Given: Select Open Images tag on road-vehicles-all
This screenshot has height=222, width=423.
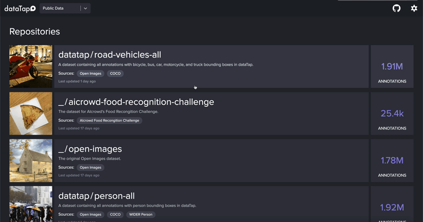Looking at the screenshot, I should (91, 73).
